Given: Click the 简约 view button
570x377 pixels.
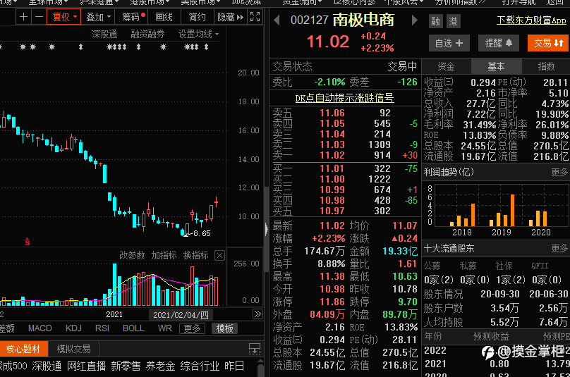Looking at the screenshot, I should click(198, 17).
